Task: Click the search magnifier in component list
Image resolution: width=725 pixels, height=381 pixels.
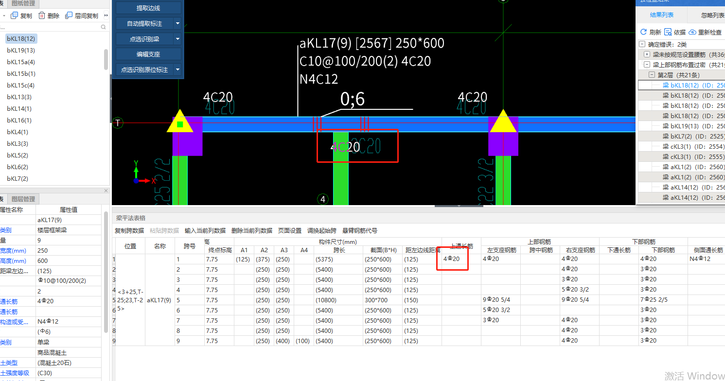Action: pyautogui.click(x=103, y=28)
